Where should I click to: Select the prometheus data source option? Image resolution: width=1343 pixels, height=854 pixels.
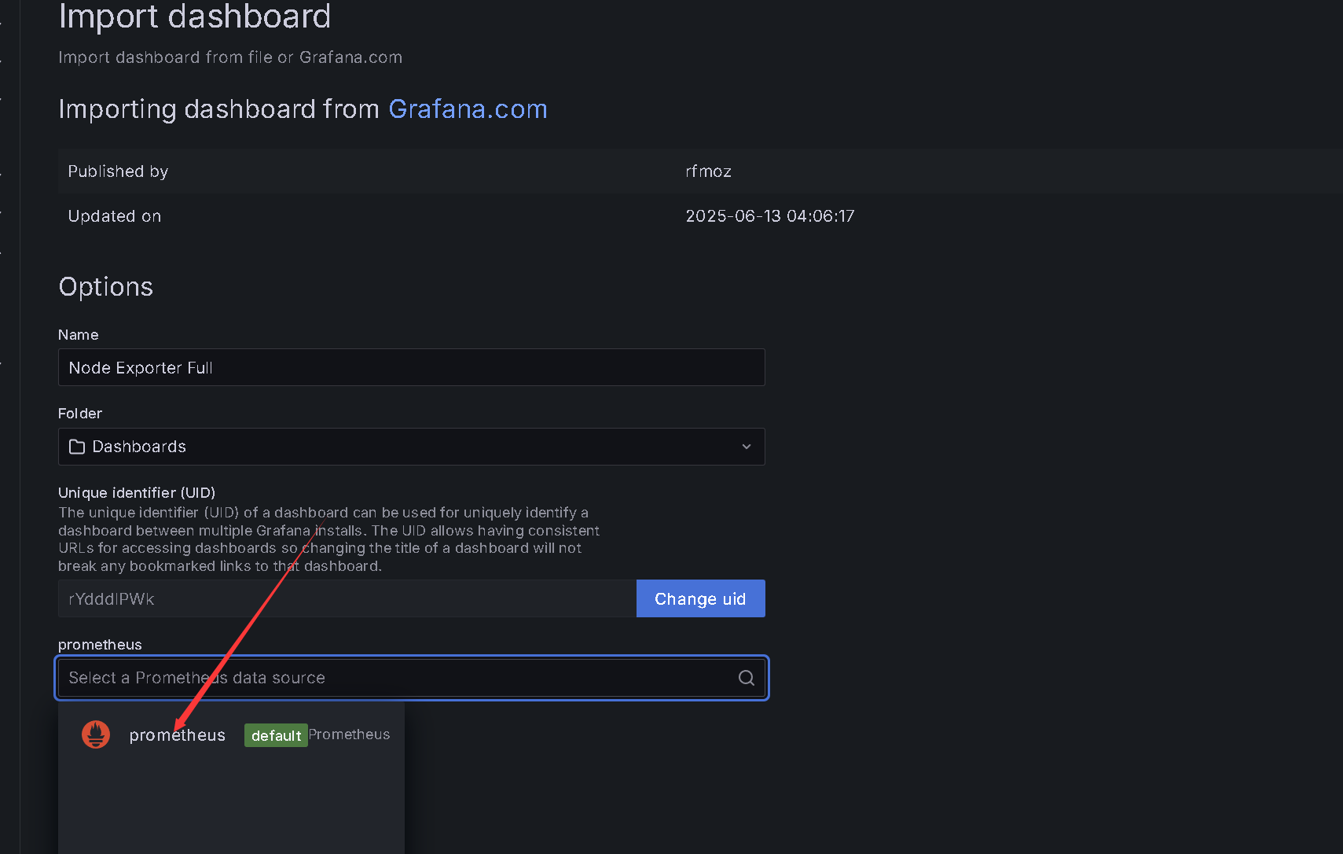(x=231, y=734)
